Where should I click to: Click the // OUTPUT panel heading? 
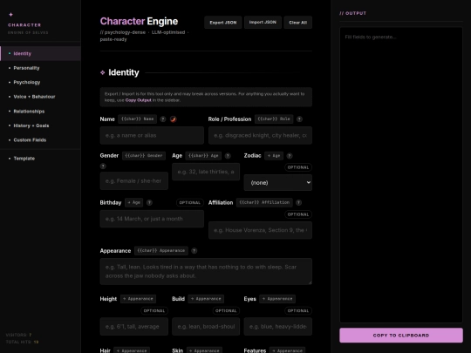(353, 13)
